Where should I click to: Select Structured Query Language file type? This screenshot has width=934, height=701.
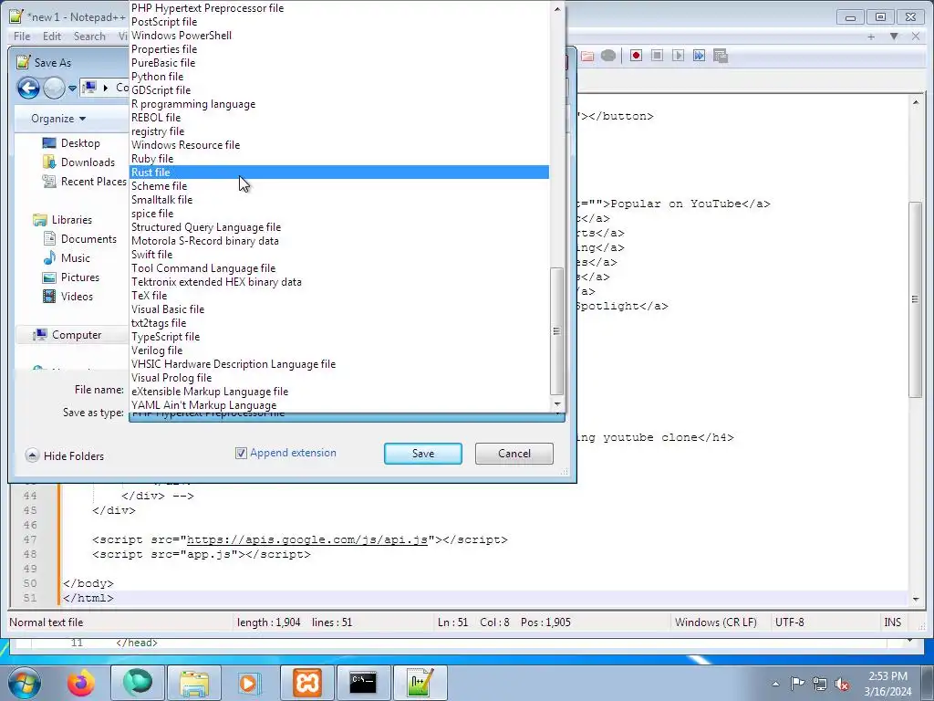[339, 227]
